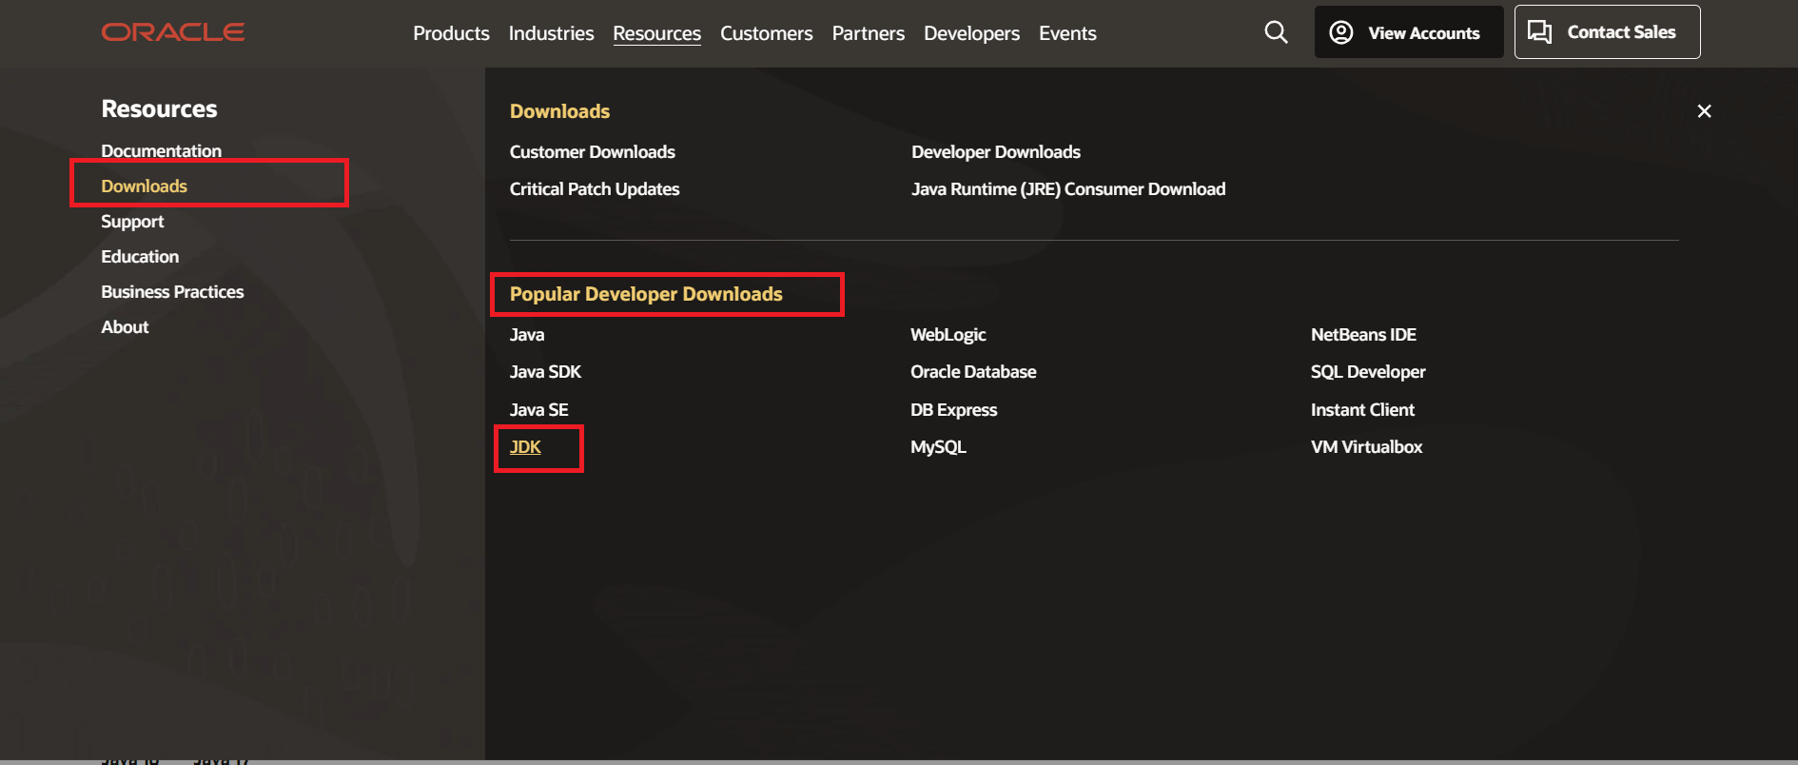Click the WebLogic link
The width and height of the screenshot is (1798, 765).
click(x=948, y=334)
